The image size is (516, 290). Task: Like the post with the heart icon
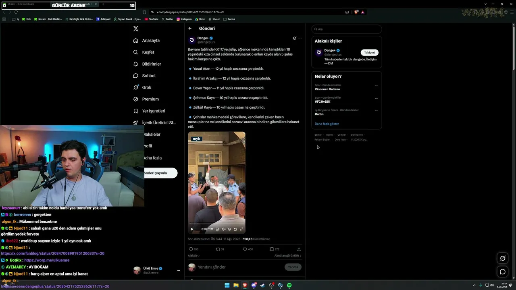point(245,249)
